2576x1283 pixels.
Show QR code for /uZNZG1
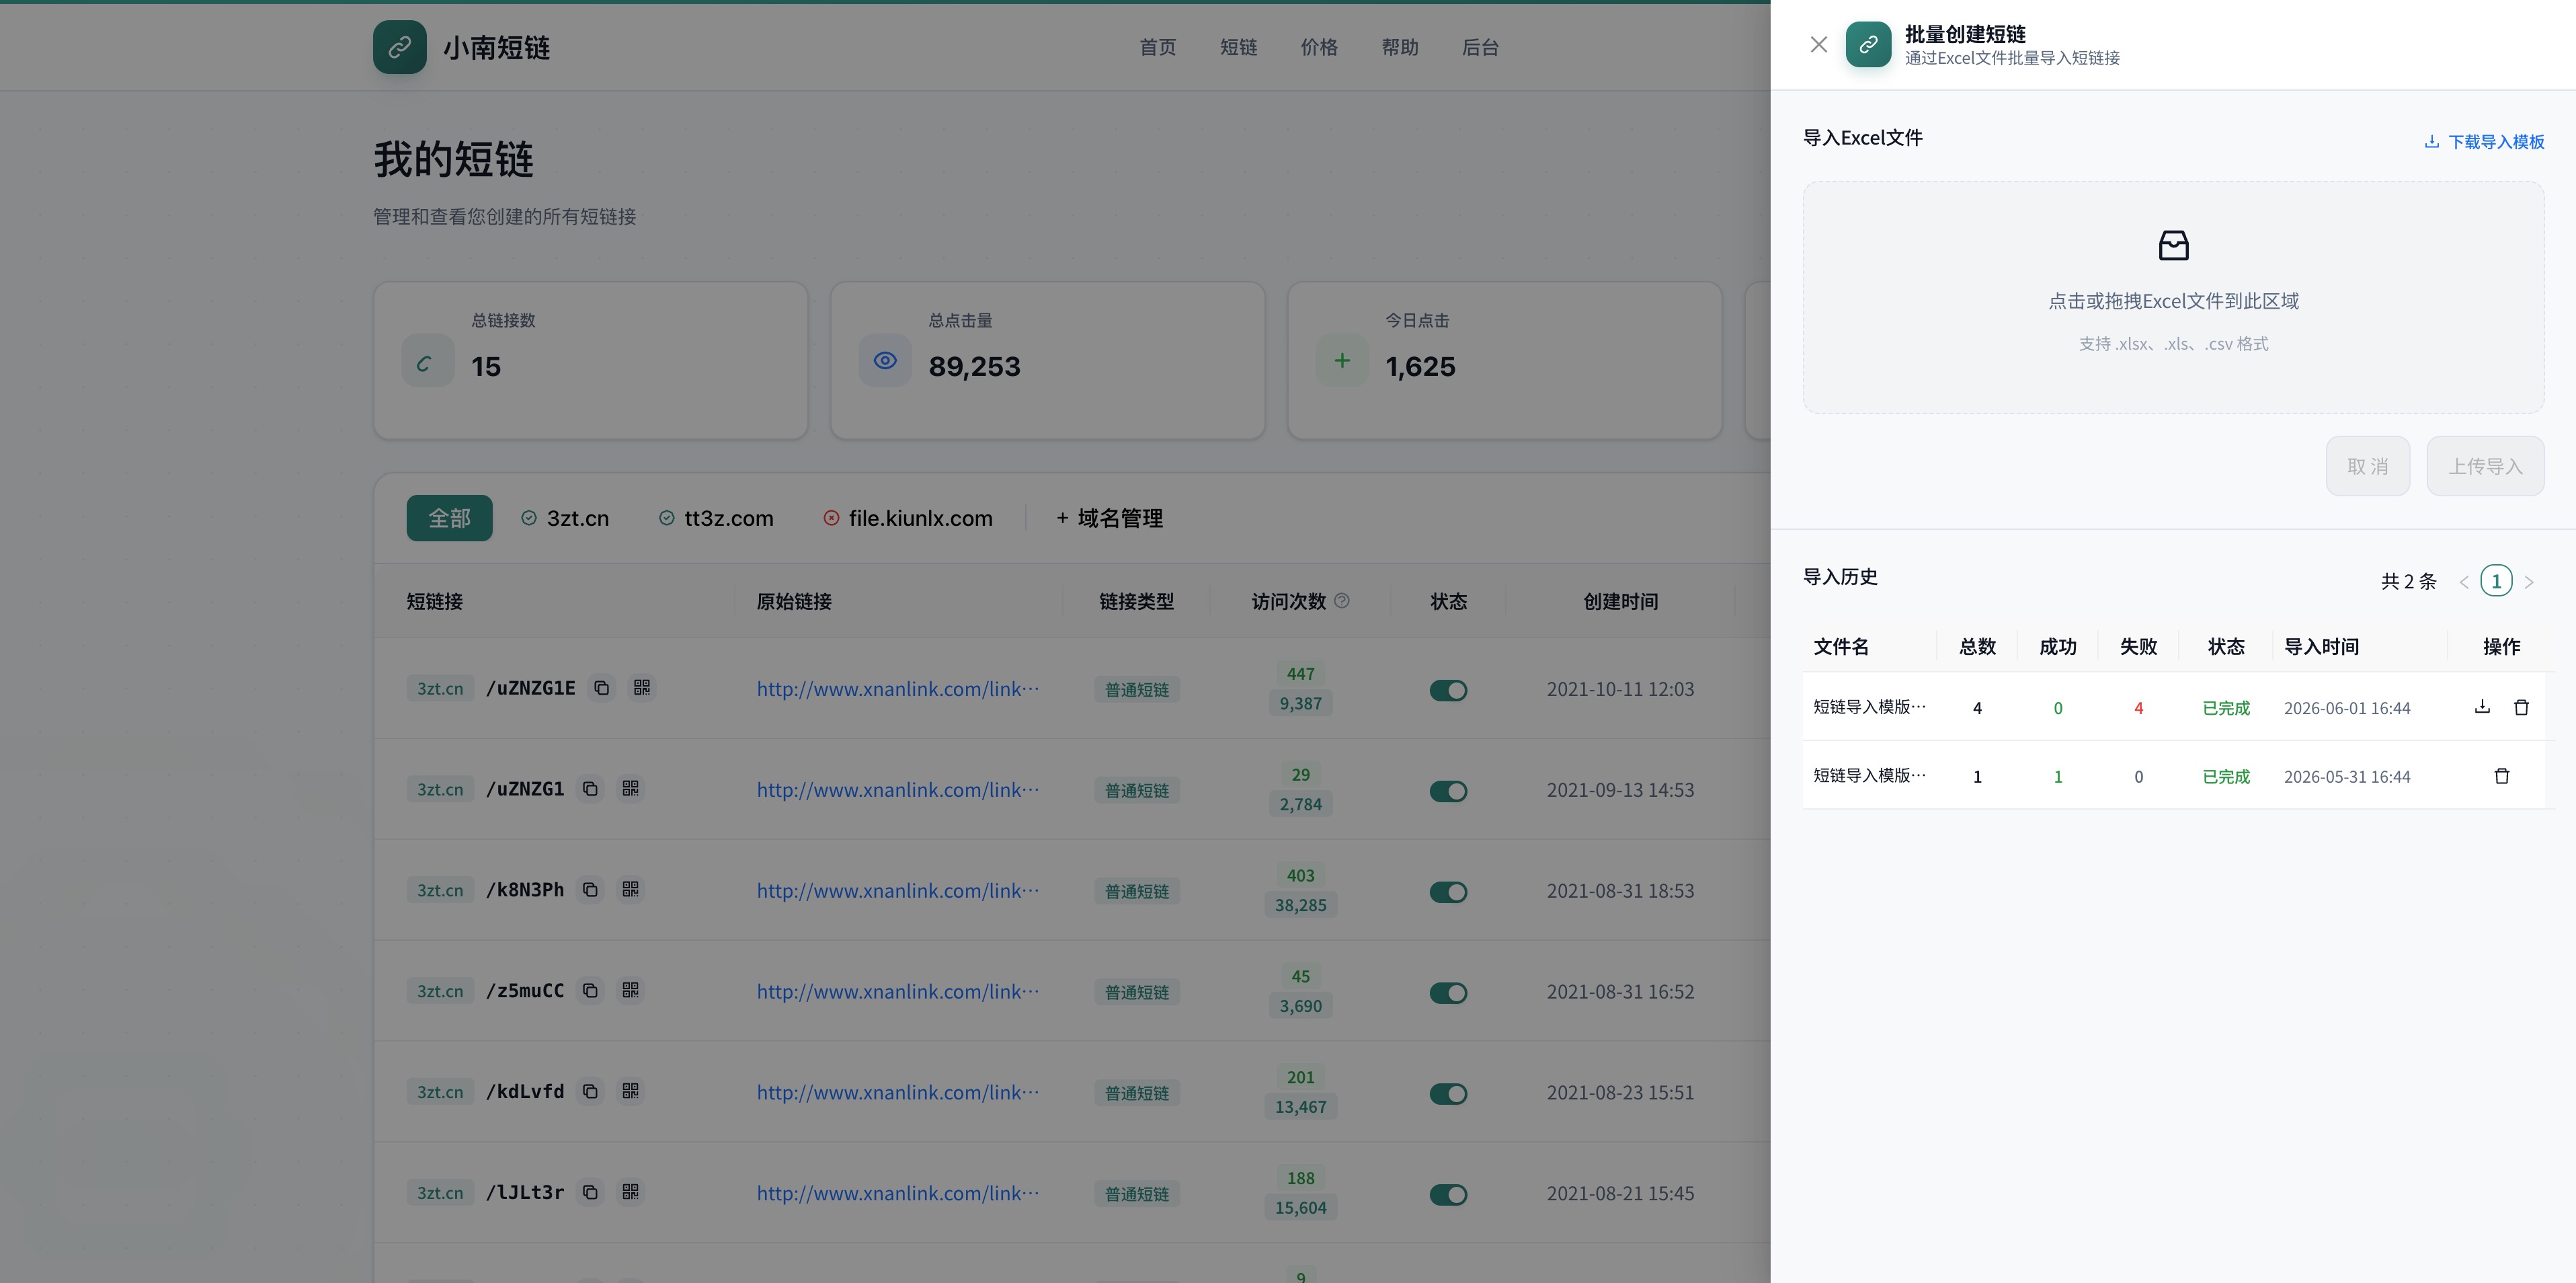click(x=630, y=789)
